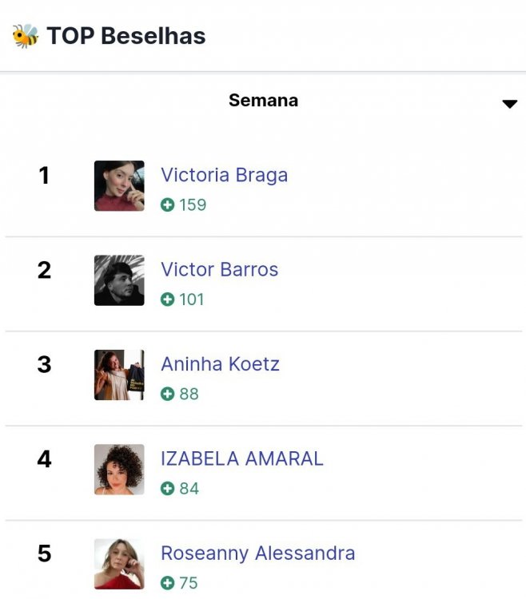This screenshot has width=526, height=599.
Task: Click Victor Barros's black-and-white avatar
Action: click(119, 280)
